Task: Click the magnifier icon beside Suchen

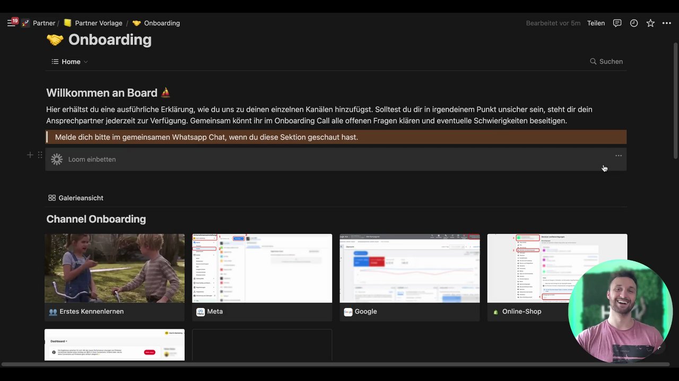Action: (593, 61)
